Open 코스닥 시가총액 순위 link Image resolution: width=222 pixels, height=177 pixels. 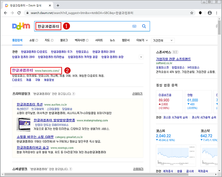204,117
